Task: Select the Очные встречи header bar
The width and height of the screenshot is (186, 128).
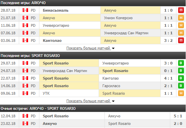Action: (93, 108)
